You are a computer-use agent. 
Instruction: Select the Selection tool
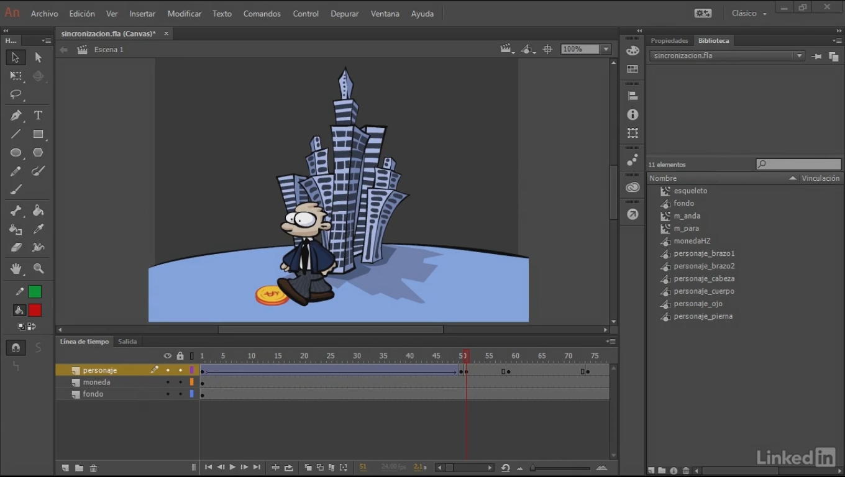pyautogui.click(x=15, y=57)
